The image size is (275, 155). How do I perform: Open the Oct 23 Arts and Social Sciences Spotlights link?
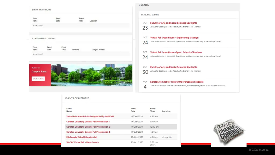click(x=173, y=23)
